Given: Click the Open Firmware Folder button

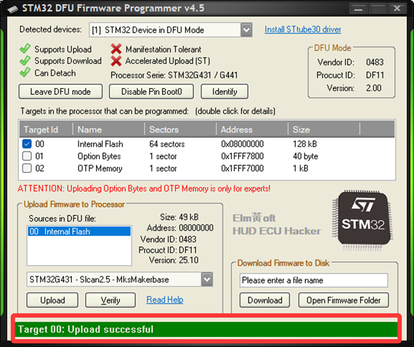Looking at the screenshot, I should click(343, 300).
